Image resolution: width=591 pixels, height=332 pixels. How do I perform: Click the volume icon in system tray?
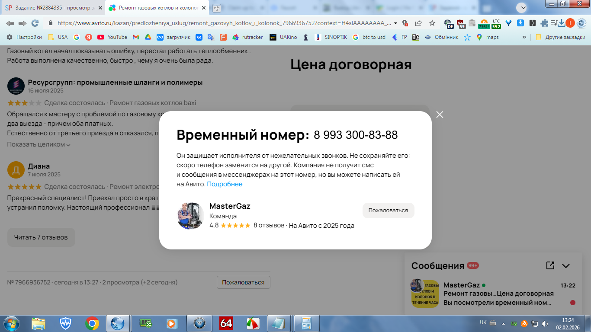click(x=545, y=323)
